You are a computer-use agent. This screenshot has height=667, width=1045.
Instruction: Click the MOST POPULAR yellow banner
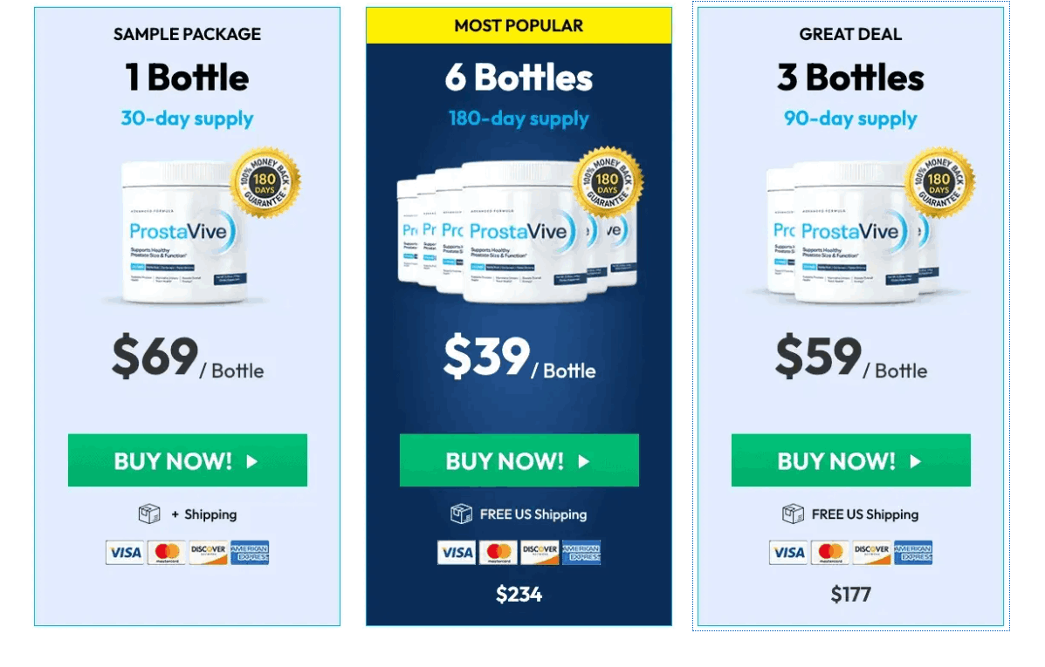pyautogui.click(x=519, y=26)
